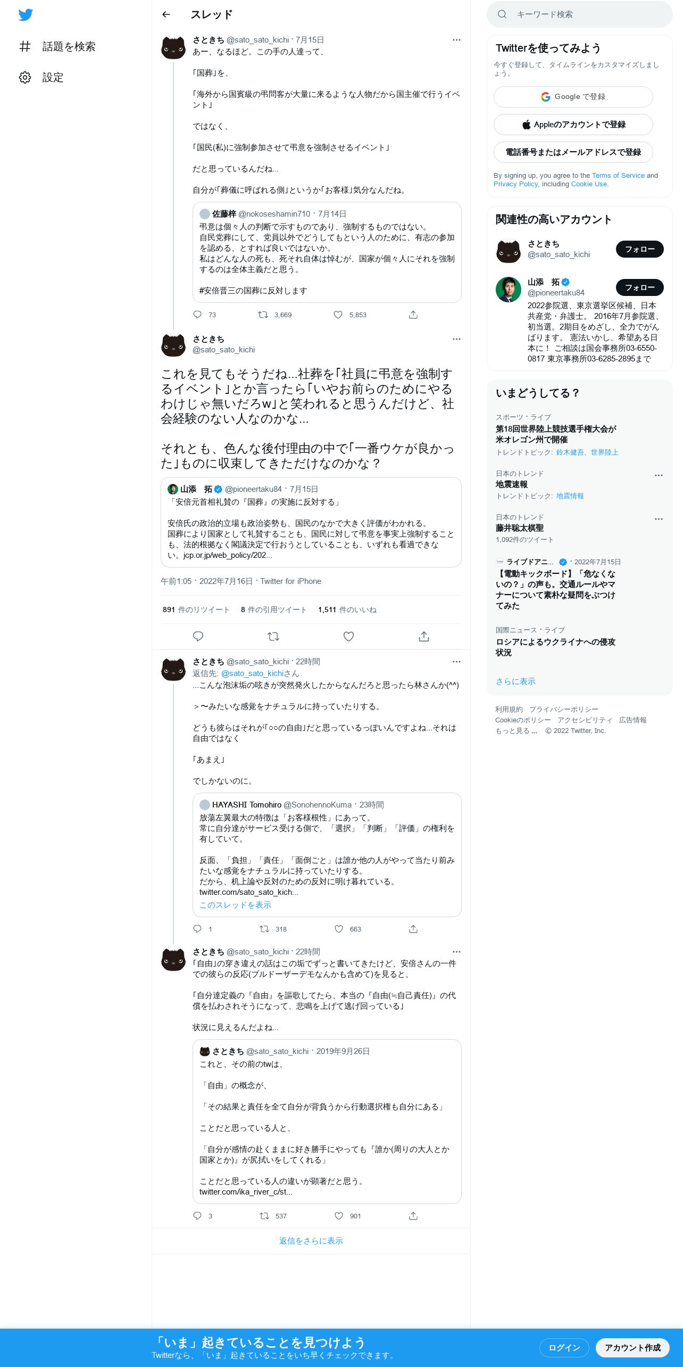Open more options for 地震速報 trend
The width and height of the screenshot is (683, 1367).
click(x=659, y=475)
